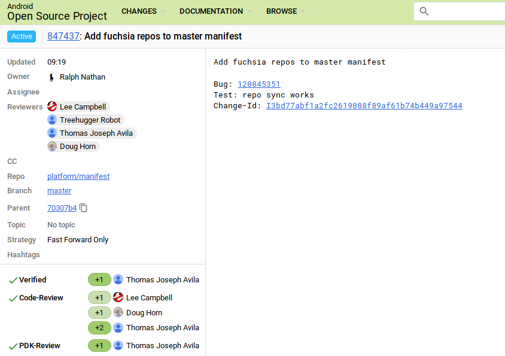Select the Doug Horn reviewer chip
The width and height of the screenshot is (505, 356).
tap(74, 146)
